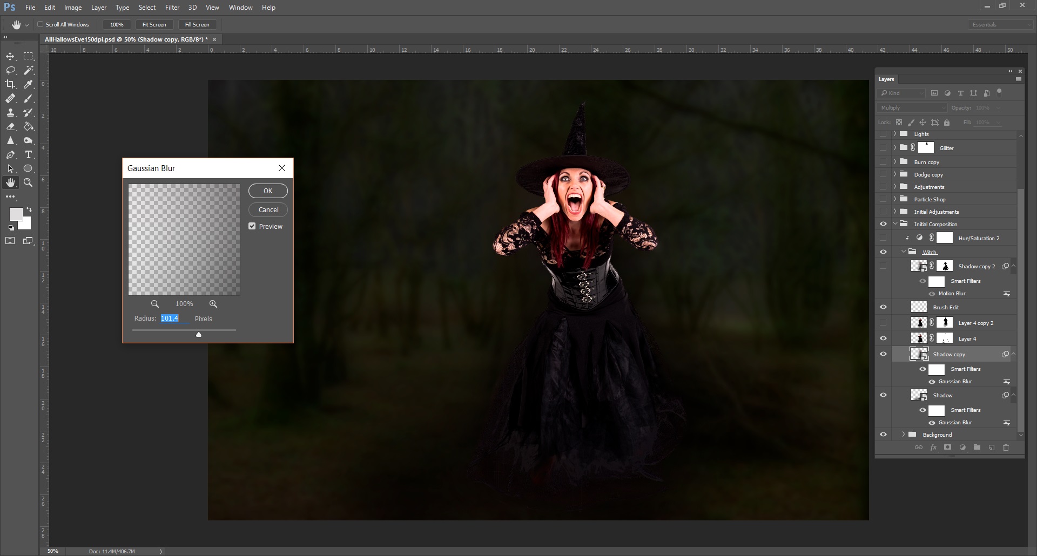
Task: Click the create new group folder icon
Action: (977, 447)
